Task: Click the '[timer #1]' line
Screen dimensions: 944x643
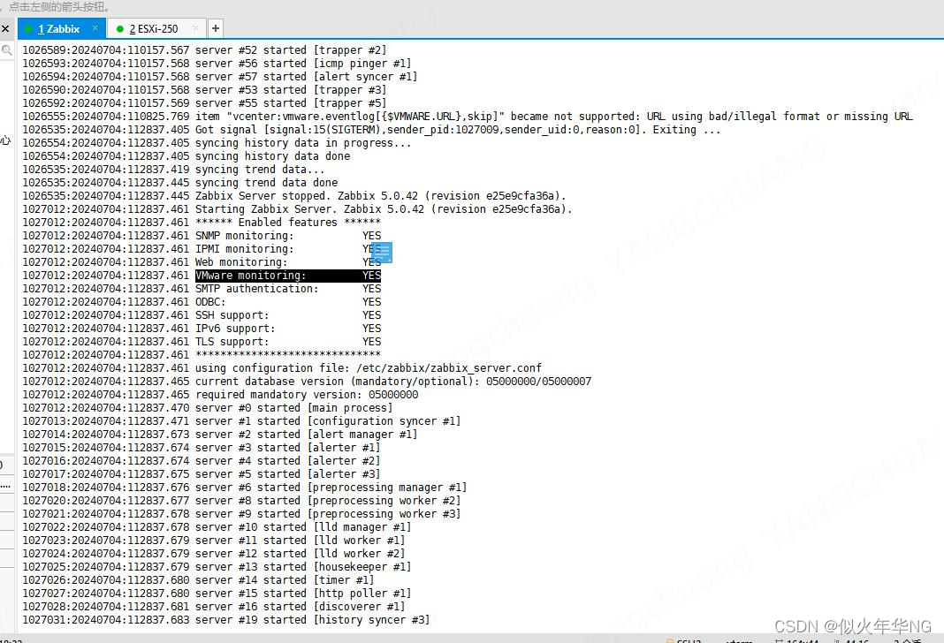Action: pyautogui.click(x=198, y=579)
